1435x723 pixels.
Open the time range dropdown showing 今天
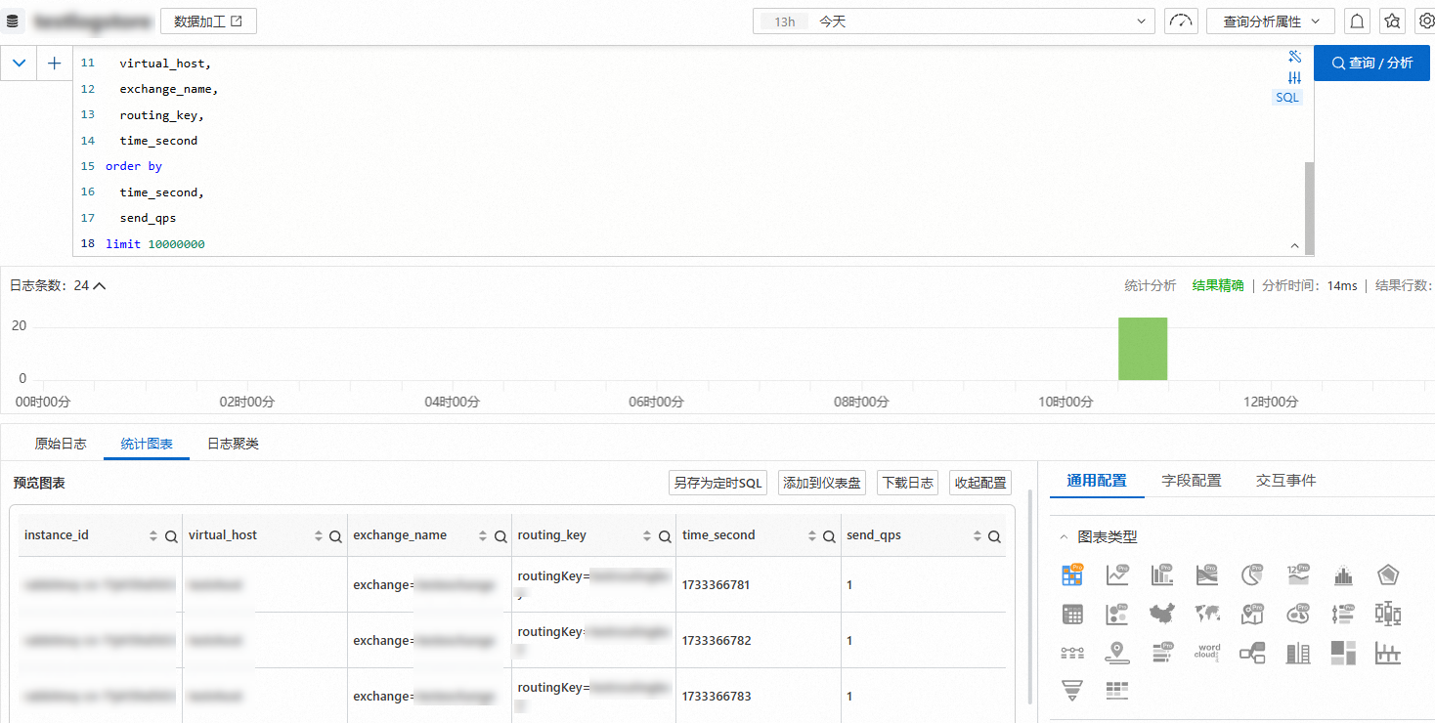click(955, 21)
